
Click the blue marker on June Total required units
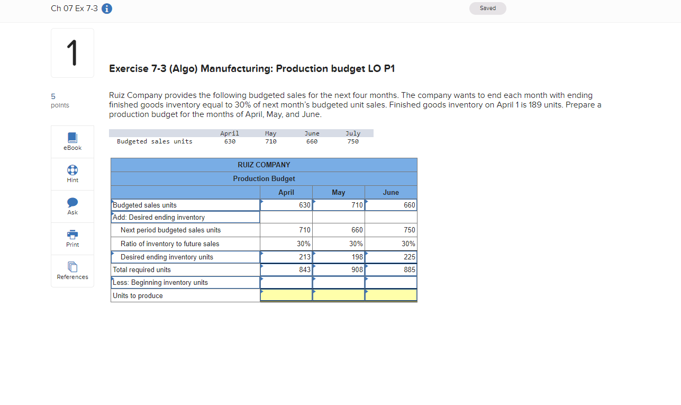pyautogui.click(x=367, y=266)
